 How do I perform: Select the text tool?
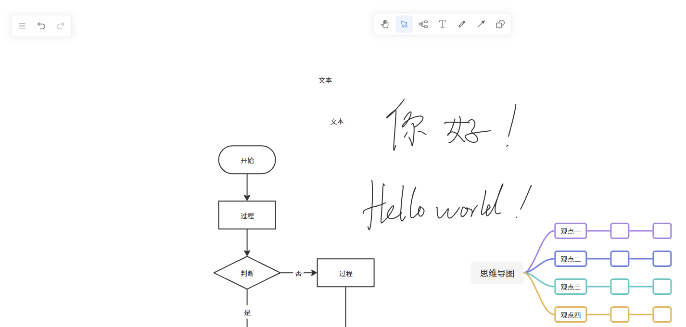(x=443, y=24)
